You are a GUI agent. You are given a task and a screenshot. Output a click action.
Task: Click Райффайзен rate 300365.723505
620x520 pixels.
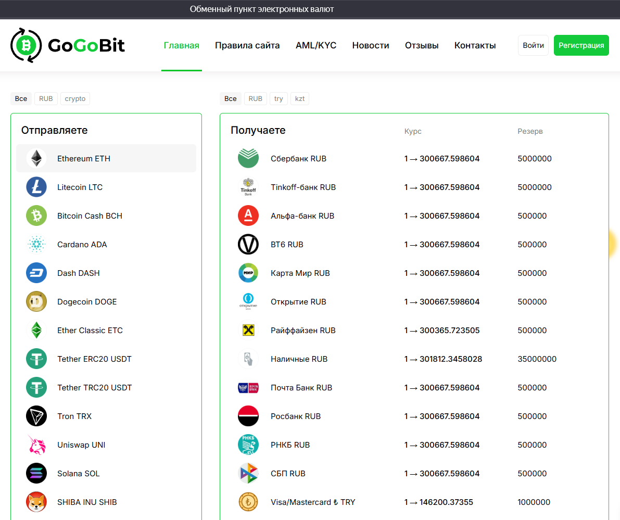441,331
